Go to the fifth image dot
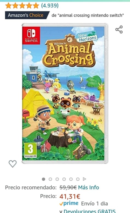Viewport: 130px width, 213px height. tap(71, 179)
